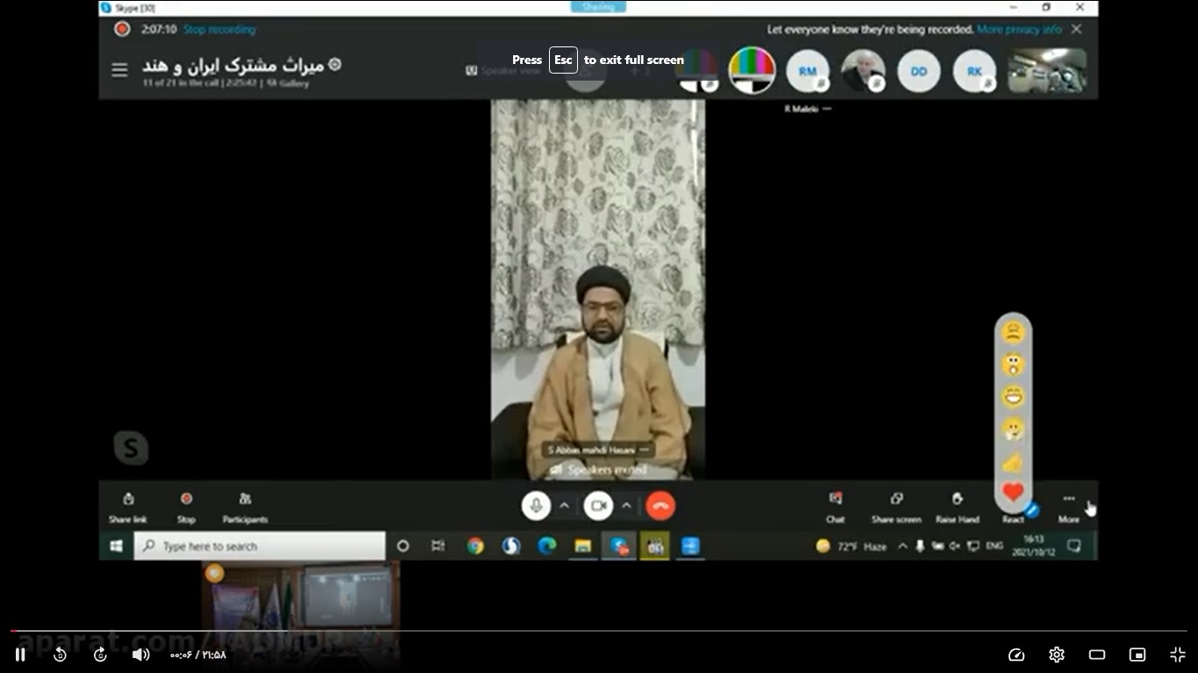
Task: Toggle the microphone mute button
Action: [536, 506]
